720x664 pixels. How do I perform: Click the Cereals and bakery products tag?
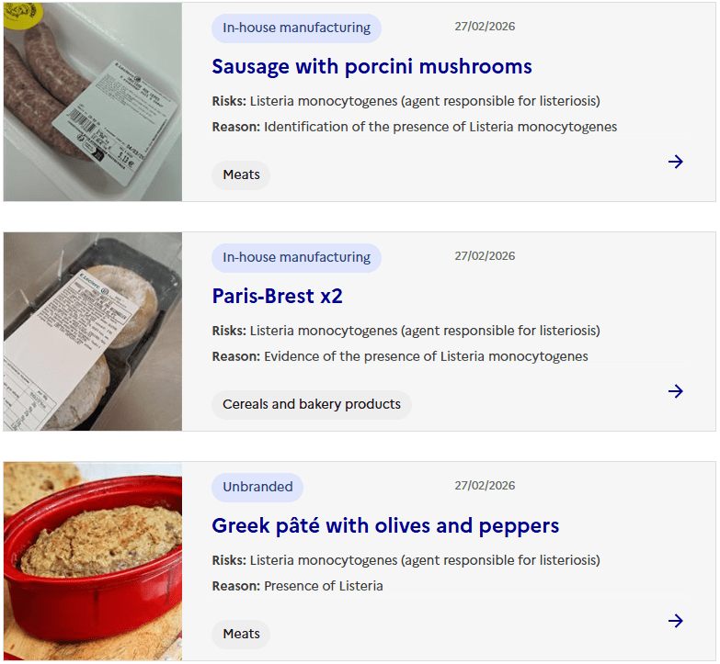coord(312,404)
